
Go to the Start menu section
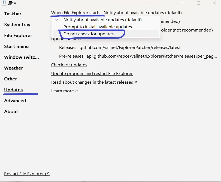16,46
